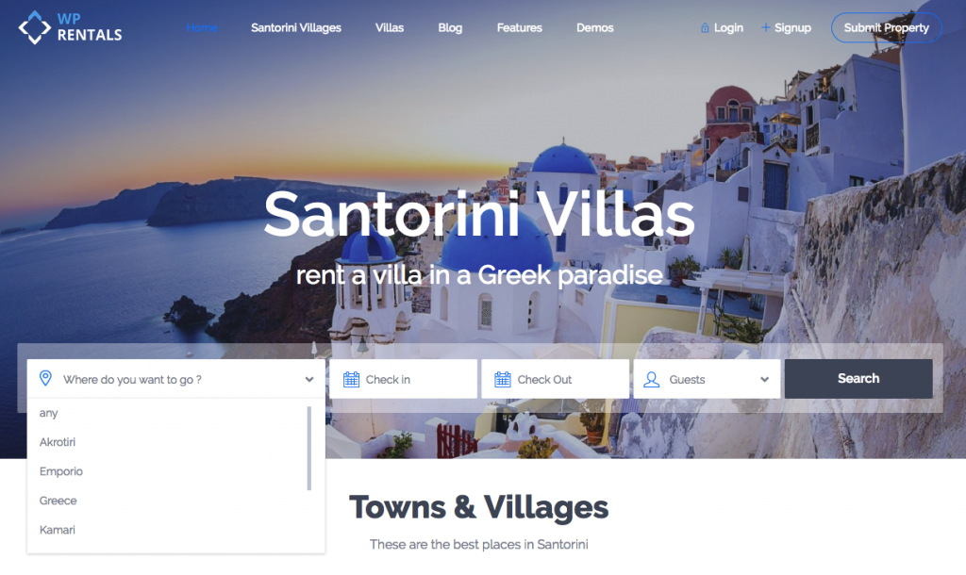Collapse the destination dropdown arrow
Viewport: 966px width, 575px height.
[309, 379]
